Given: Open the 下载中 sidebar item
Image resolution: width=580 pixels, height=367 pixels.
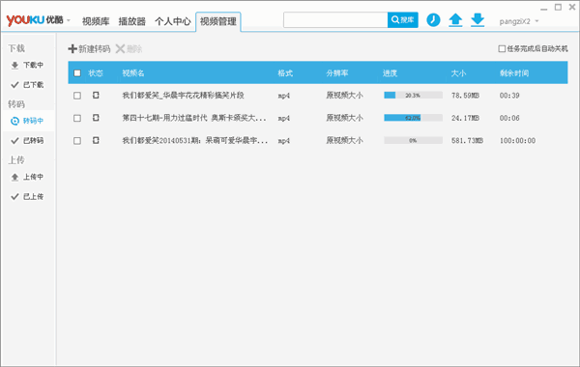Looking at the screenshot, I should pos(28,65).
